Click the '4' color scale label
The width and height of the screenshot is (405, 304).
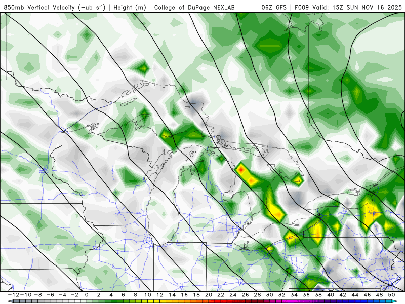(x=111, y=295)
